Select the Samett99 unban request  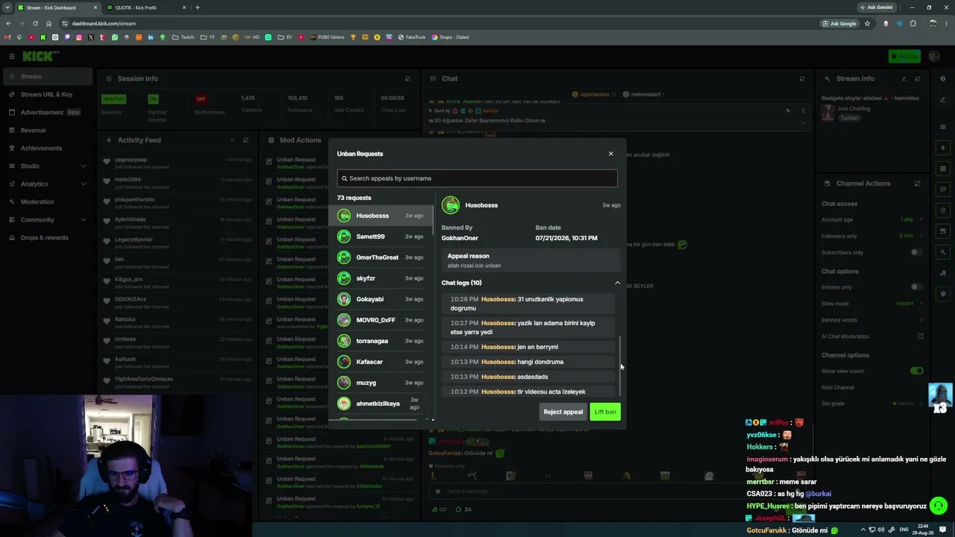pos(382,236)
